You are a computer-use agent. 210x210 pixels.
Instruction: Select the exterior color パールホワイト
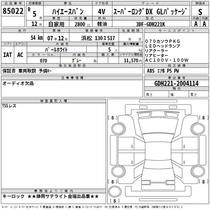(56, 50)
